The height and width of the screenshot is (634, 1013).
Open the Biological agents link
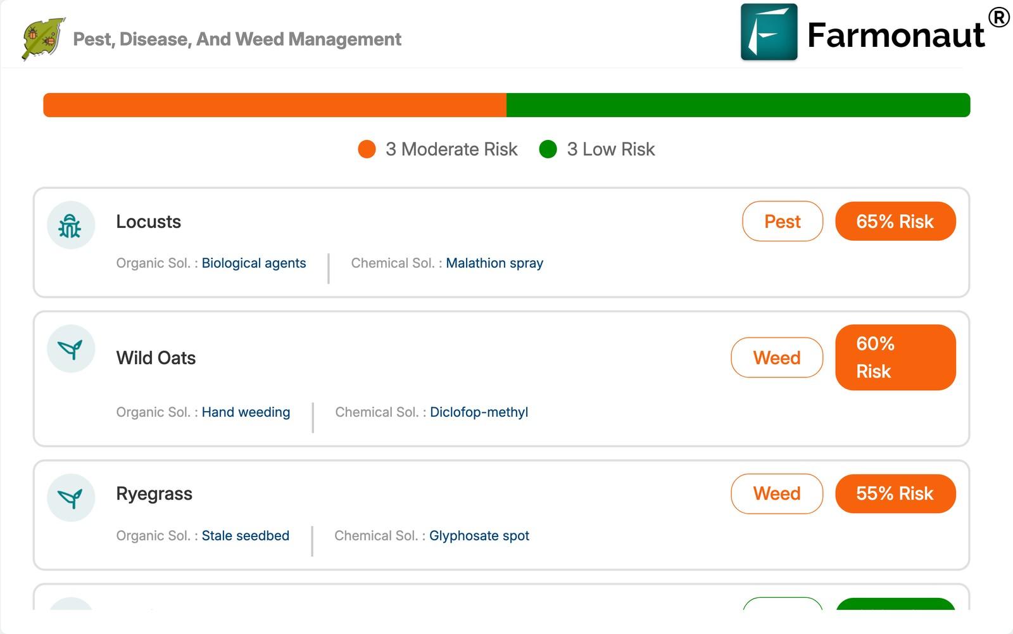254,263
